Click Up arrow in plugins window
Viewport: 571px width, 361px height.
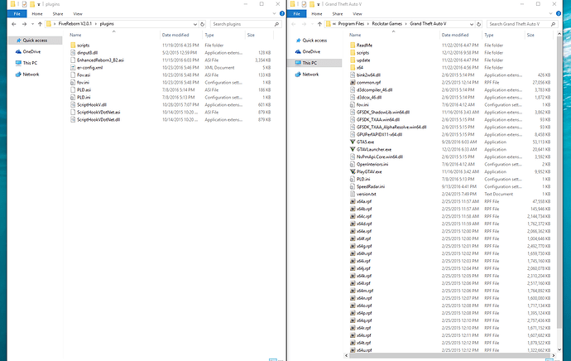(40, 24)
